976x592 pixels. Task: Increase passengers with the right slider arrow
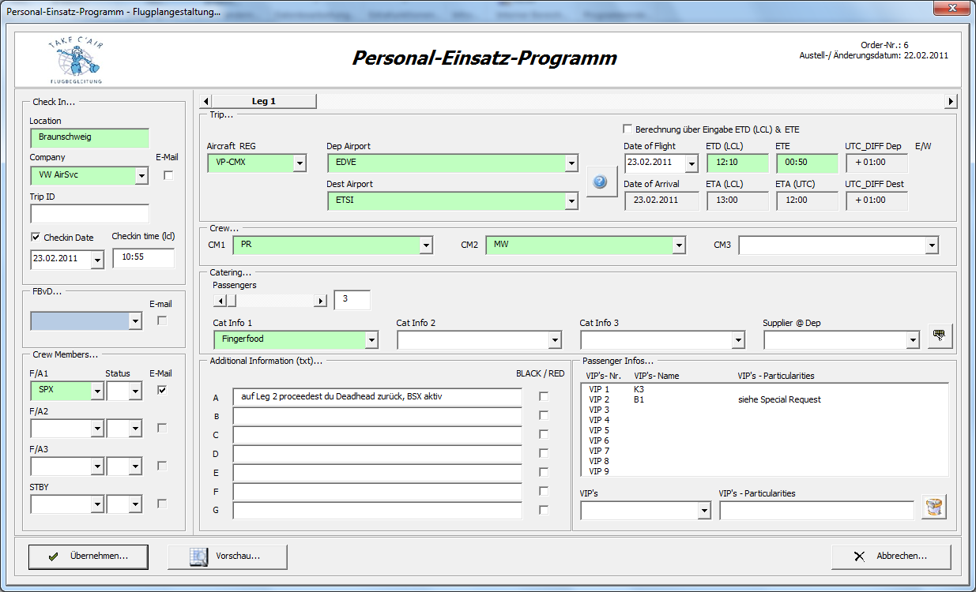tap(320, 301)
